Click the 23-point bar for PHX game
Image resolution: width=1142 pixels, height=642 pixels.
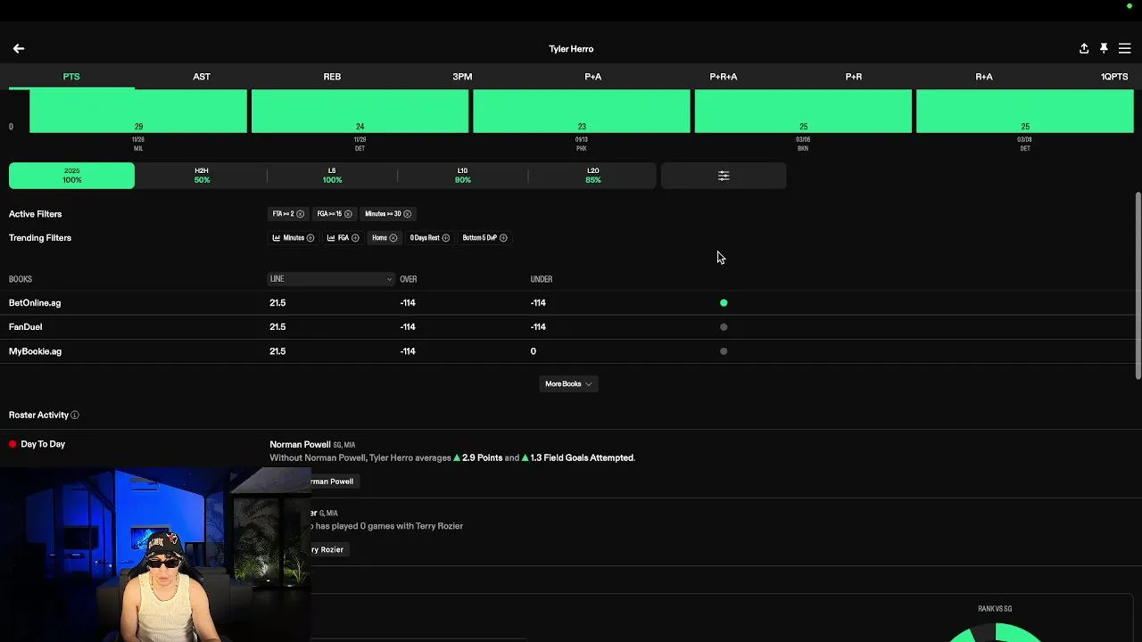582,111
